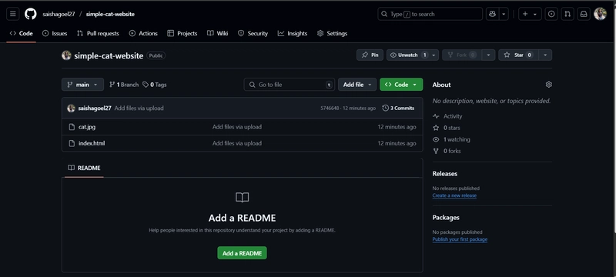The height and width of the screenshot is (277, 616).
Task: Open the repository Settings tab
Action: 332,33
